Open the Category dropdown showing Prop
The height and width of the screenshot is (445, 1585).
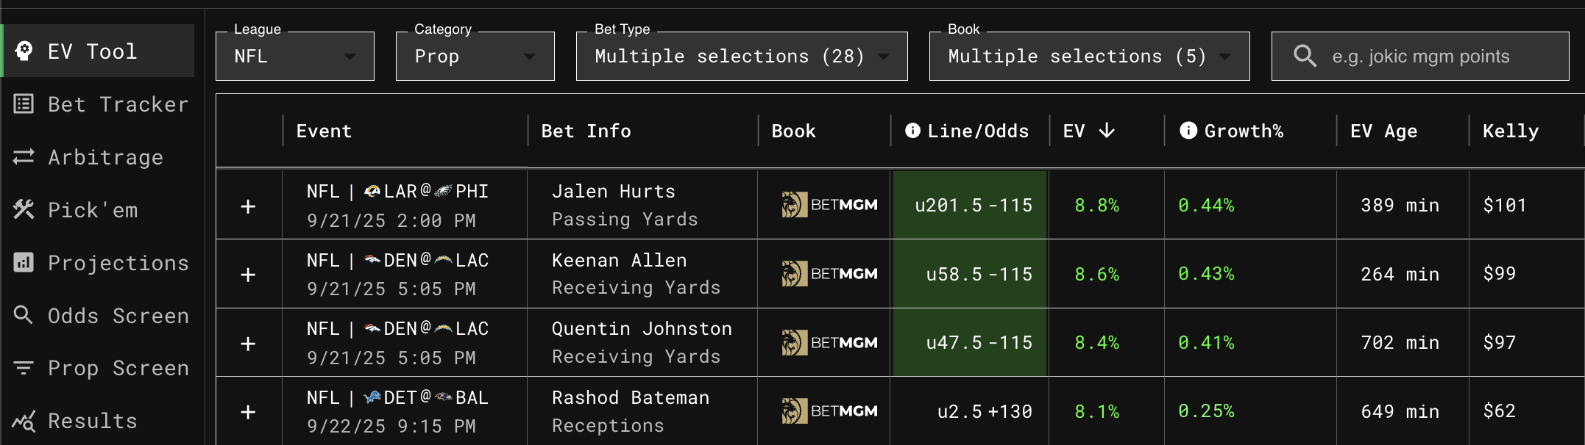tap(475, 56)
